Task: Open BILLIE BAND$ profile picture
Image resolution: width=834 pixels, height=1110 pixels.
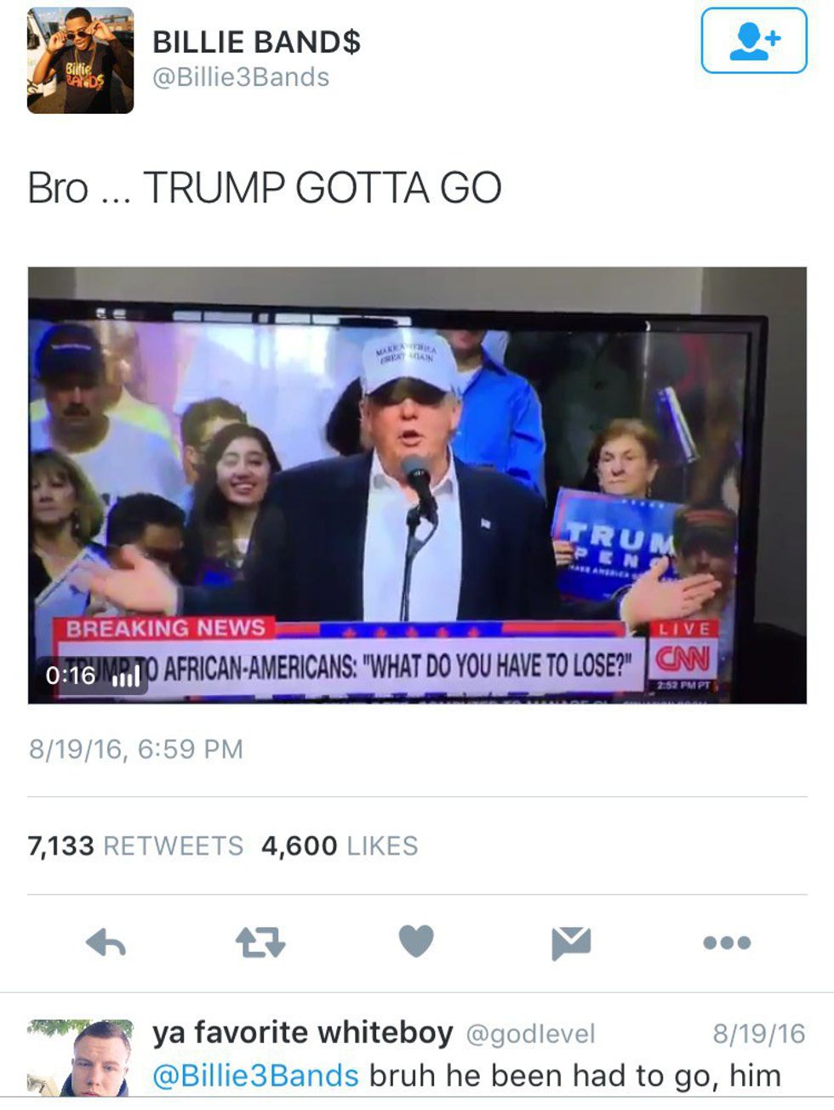Action: click(81, 60)
